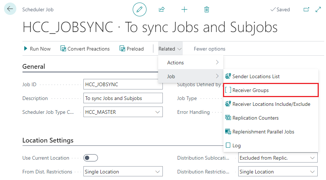Click the trash delete icon
Screen dimensions: 326x180
tap(206, 9)
